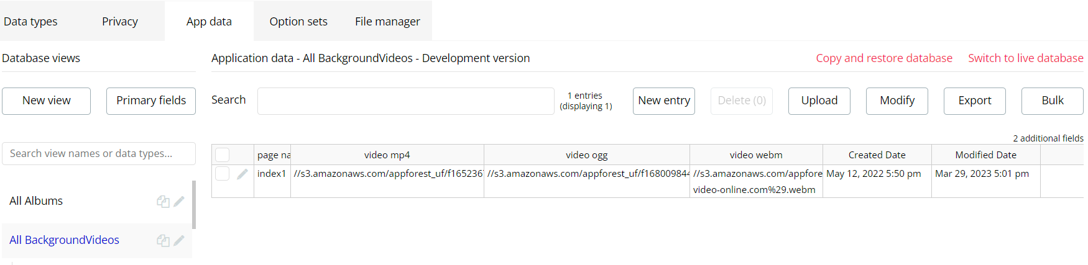The image size is (1088, 265).
Task: Click the pencil icon next to All BackgroundVideos
Action: click(x=179, y=240)
